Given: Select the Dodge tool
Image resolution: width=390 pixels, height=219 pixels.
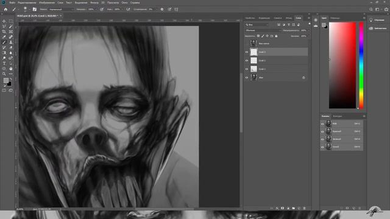Looking at the screenshot, I should pyautogui.click(x=4, y=58).
